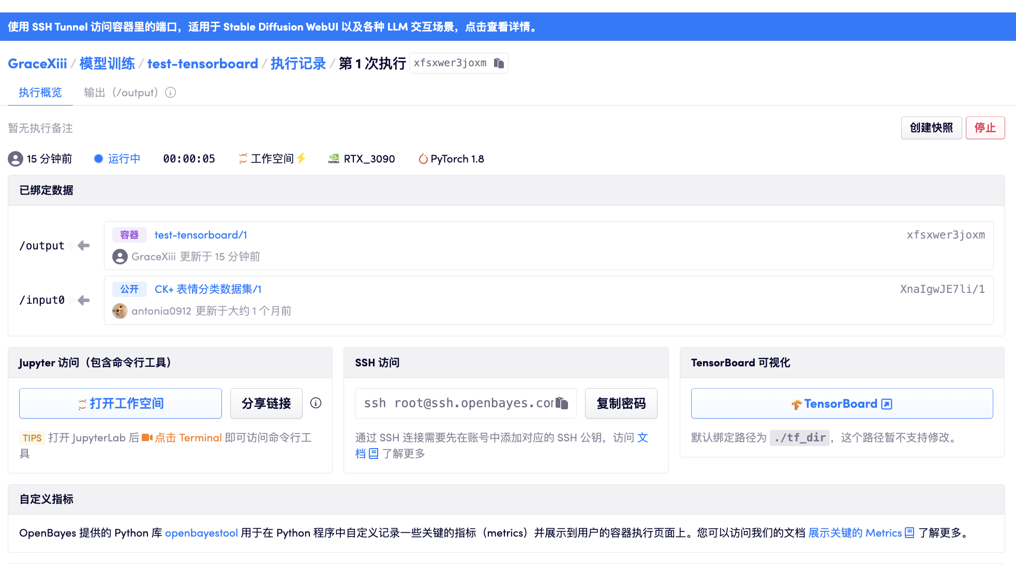Launch TensorBoard visualization button
The image size is (1016, 564).
(842, 403)
